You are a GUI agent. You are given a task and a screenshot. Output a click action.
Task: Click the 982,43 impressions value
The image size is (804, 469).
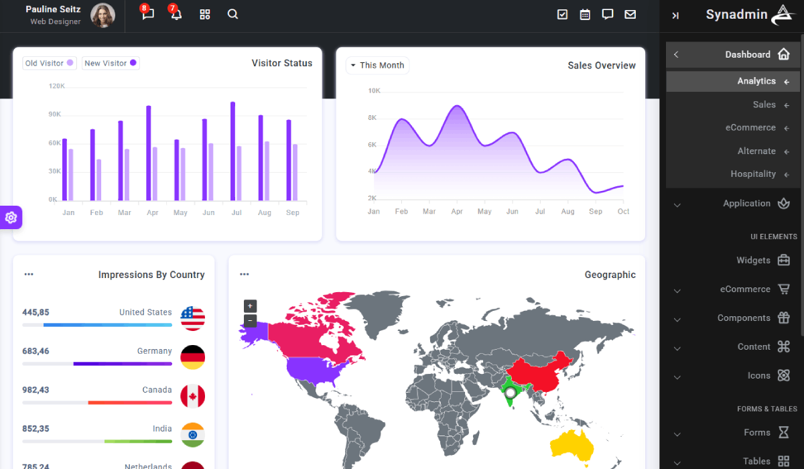click(x=36, y=390)
